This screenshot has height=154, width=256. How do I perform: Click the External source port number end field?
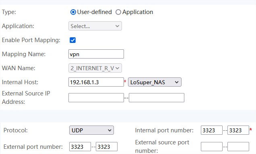tap(238, 146)
